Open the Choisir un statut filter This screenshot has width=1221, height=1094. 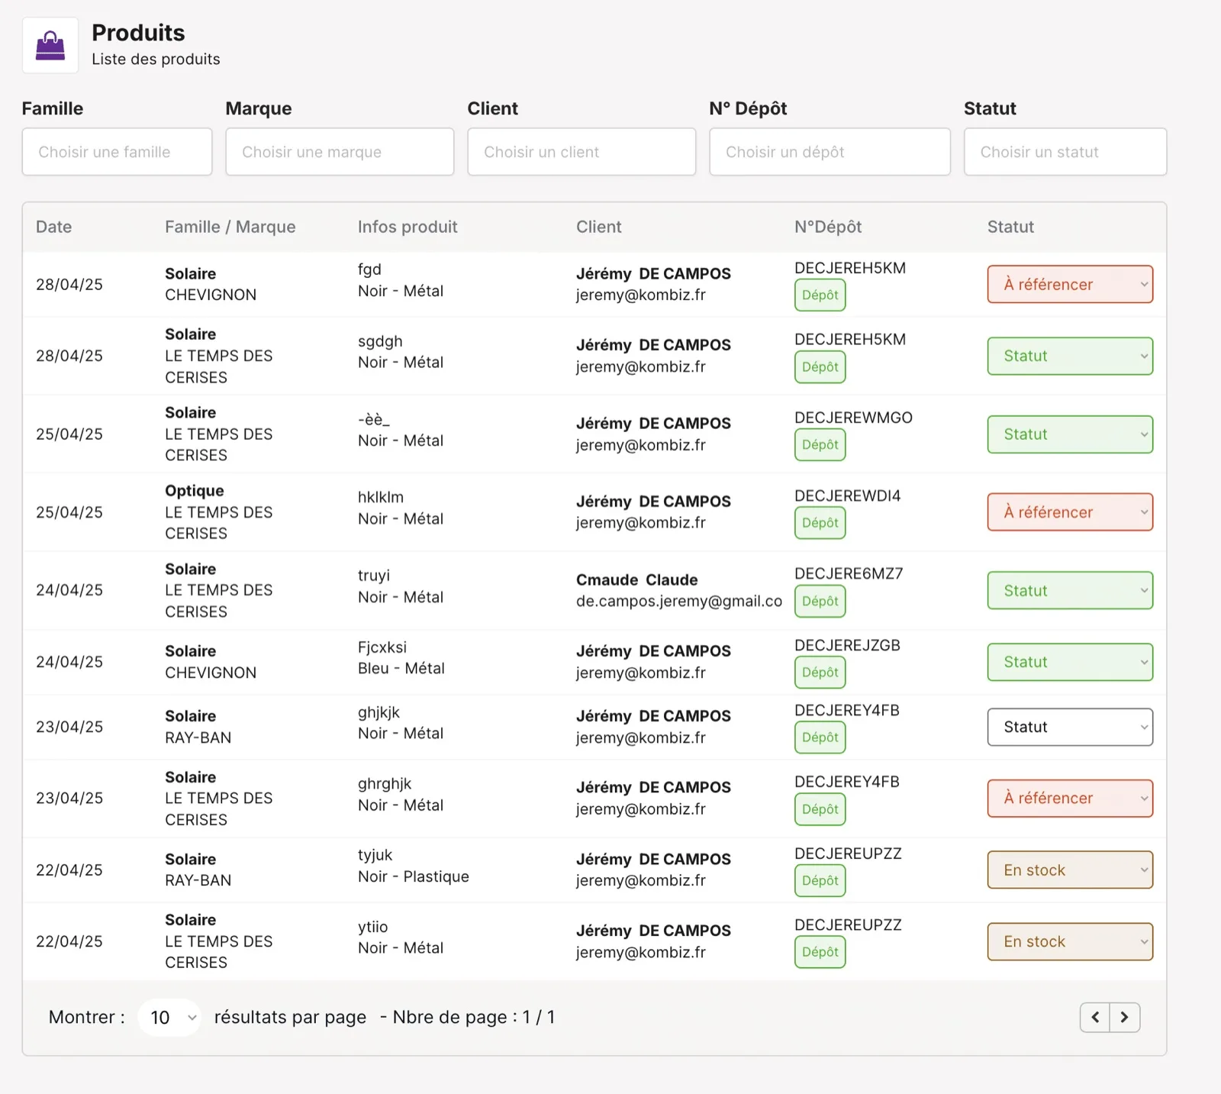(x=1065, y=152)
